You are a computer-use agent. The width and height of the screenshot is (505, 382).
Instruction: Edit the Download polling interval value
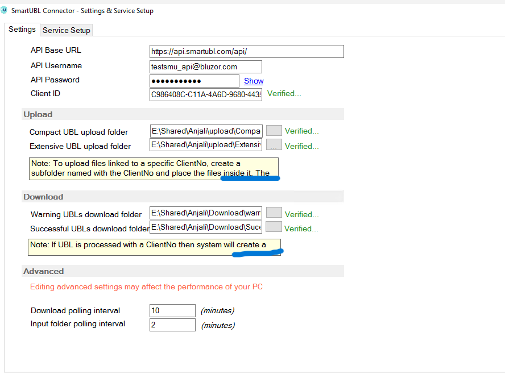pyautogui.click(x=172, y=310)
